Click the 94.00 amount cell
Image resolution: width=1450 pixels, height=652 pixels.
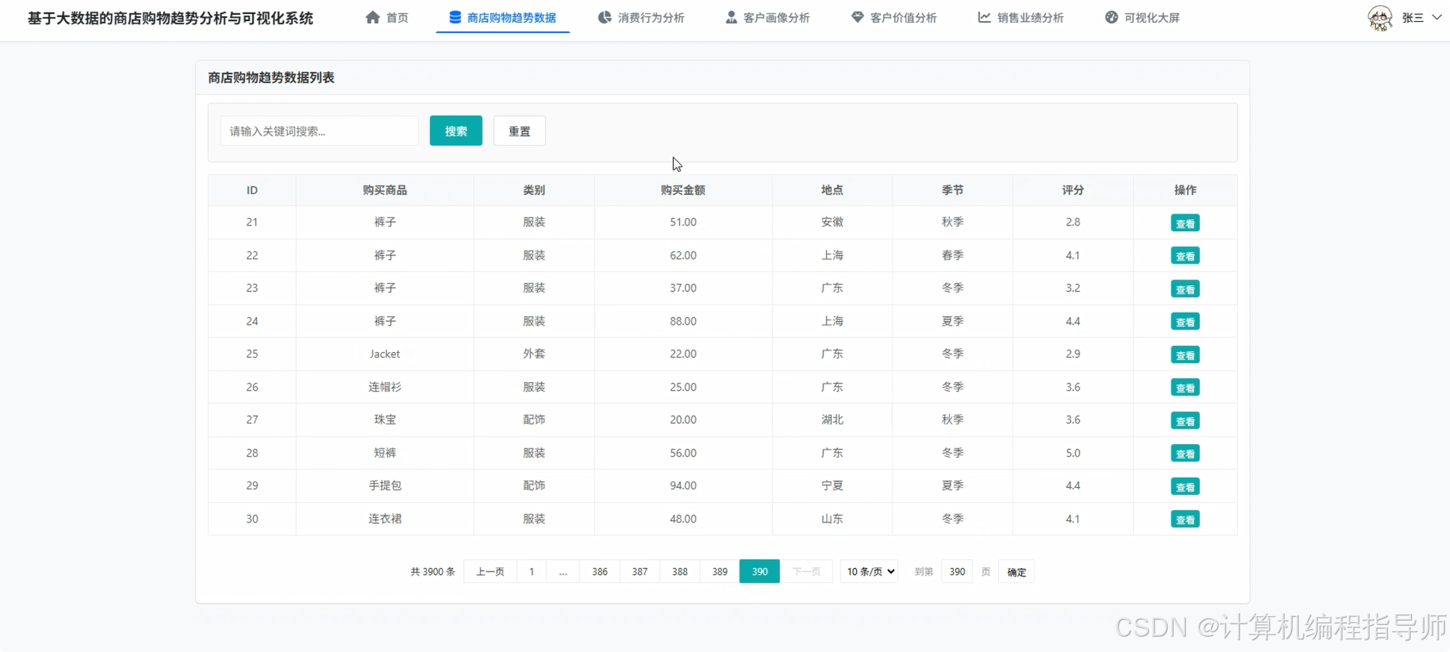pos(683,486)
